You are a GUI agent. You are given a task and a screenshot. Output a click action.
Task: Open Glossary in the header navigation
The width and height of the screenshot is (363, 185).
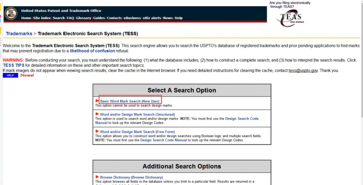tap(84, 18)
